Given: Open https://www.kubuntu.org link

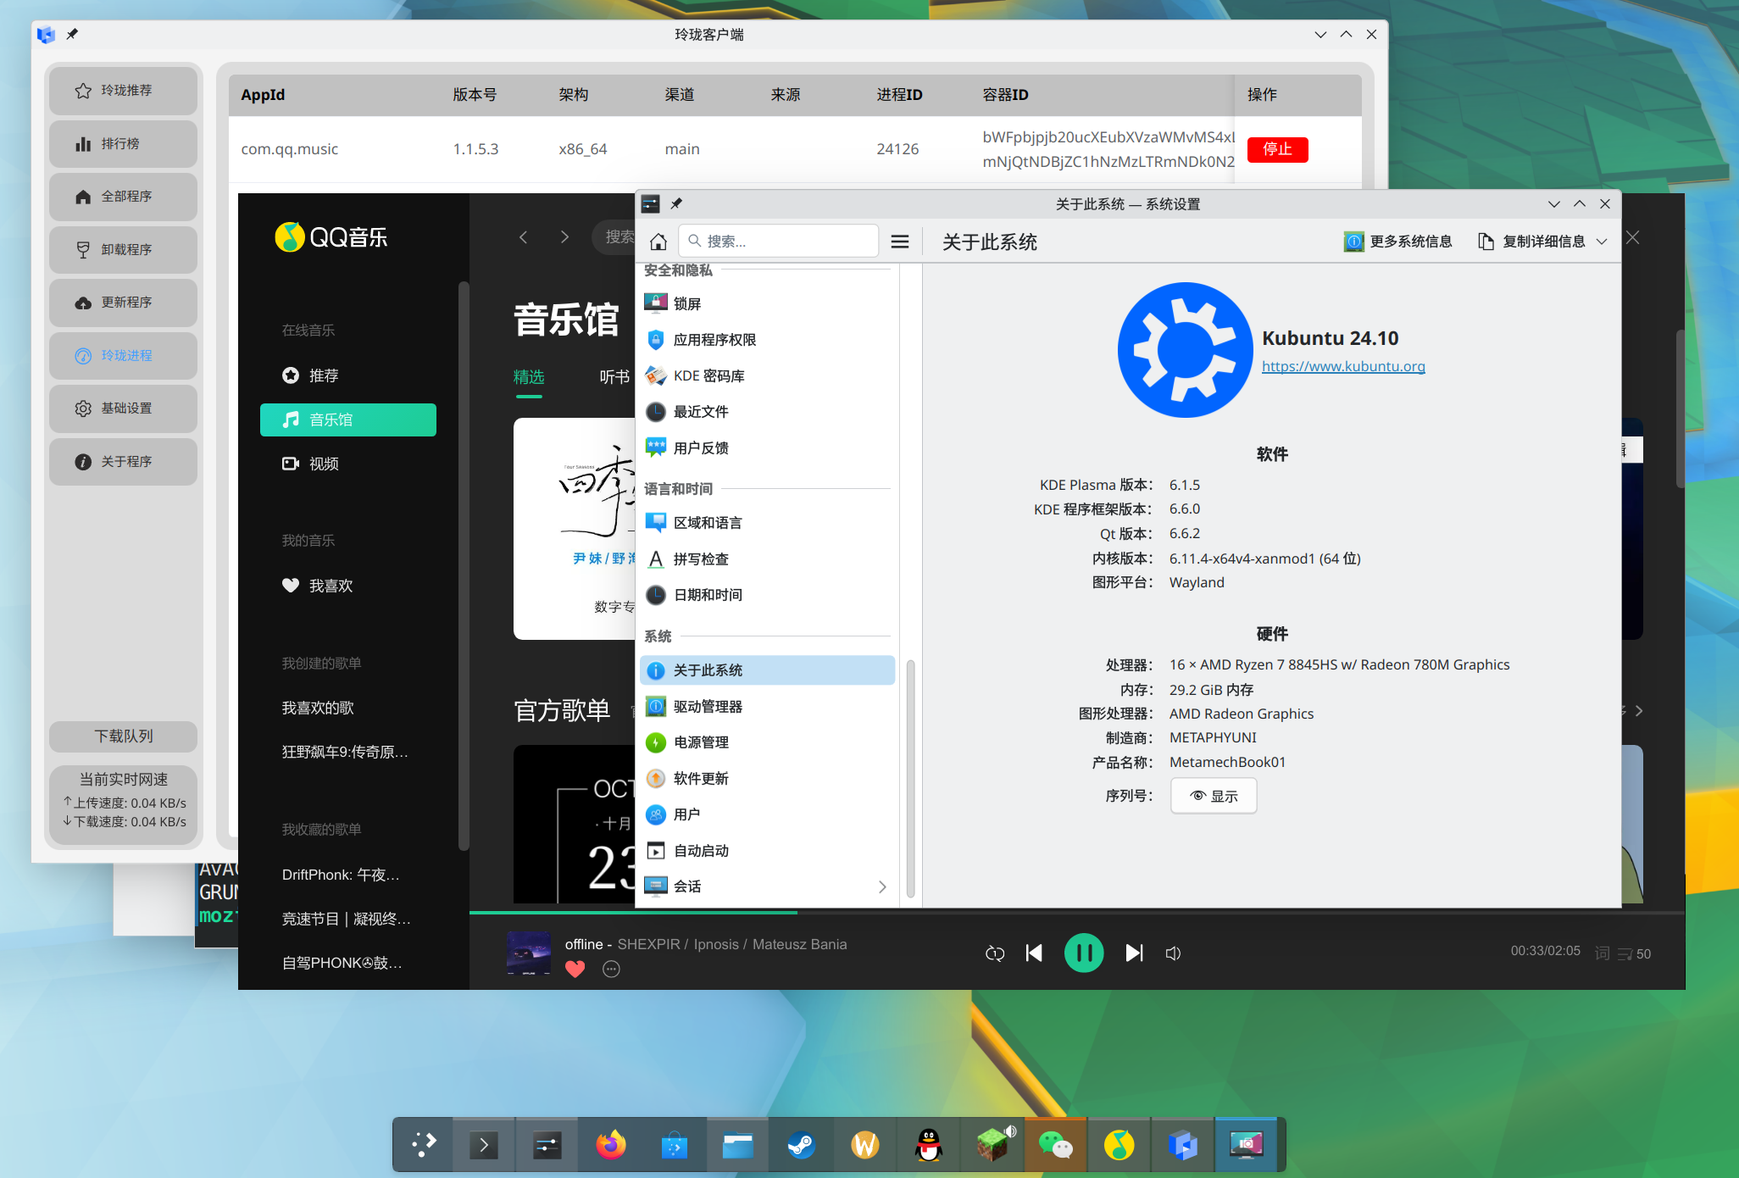Looking at the screenshot, I should tap(1343, 366).
